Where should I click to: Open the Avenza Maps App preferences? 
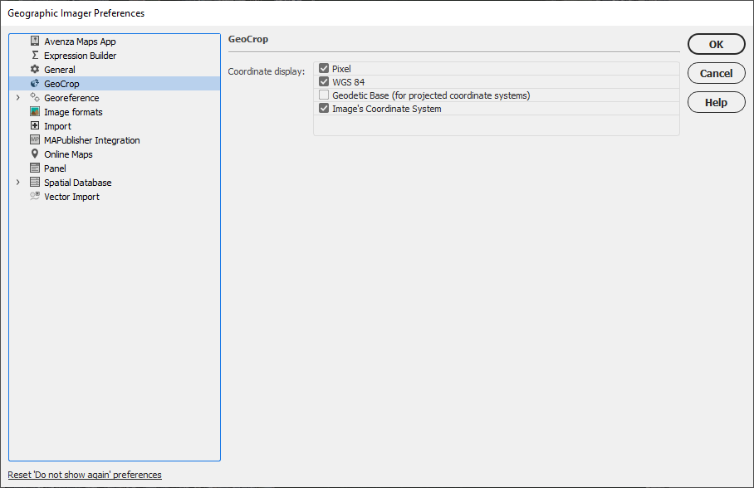[80, 41]
